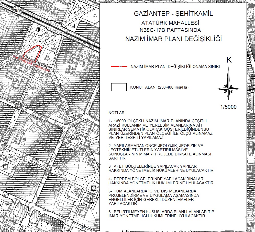Click note 3 about "AFET BÖLGELERİNDE"
Viewport: 255px width, 232px height.
pos(161,168)
